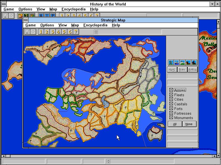The height and width of the screenshot is (165, 221).
Task: Click the orange map icon in main toolbar
Action: [x=20, y=16]
